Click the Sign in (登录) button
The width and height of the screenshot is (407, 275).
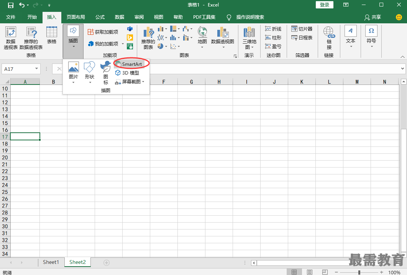coord(325,5)
